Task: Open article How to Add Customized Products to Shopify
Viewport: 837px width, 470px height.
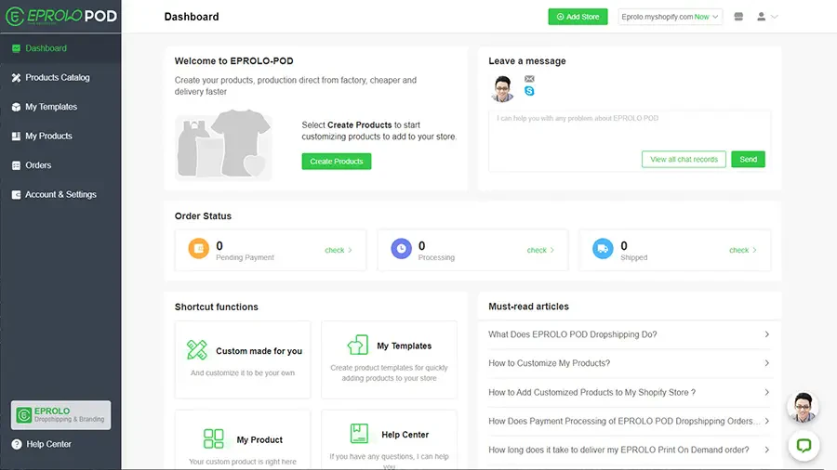Action: pyautogui.click(x=630, y=393)
